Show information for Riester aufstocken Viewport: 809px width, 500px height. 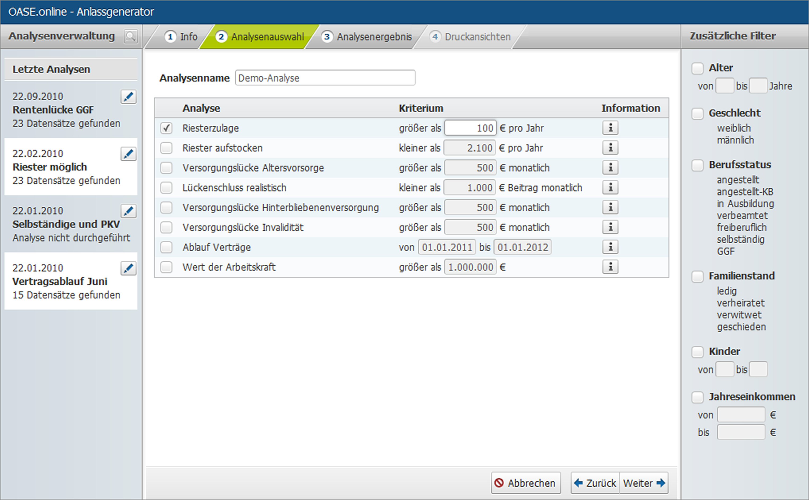click(610, 148)
